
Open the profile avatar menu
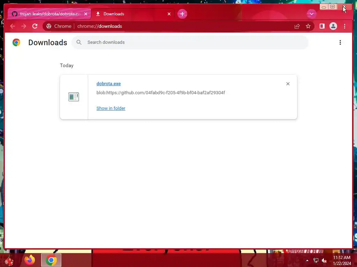click(333, 26)
